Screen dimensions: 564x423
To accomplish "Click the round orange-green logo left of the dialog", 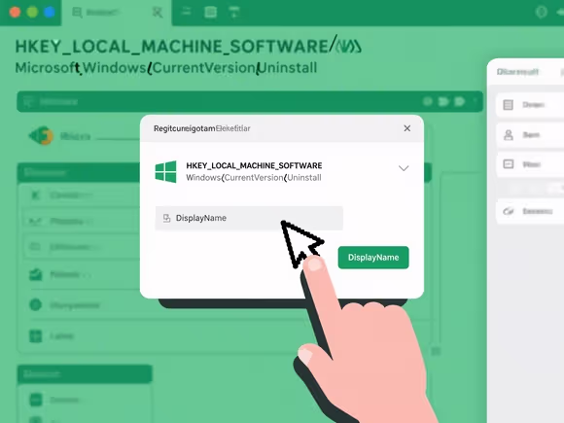I will (42, 135).
